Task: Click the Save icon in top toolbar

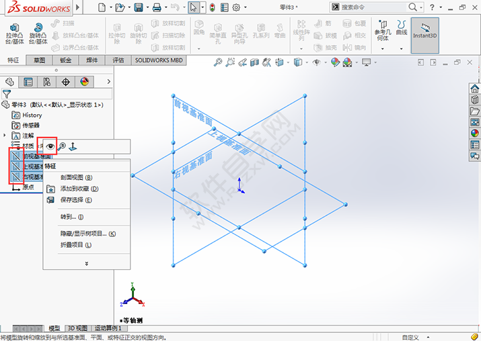Action: coord(139,7)
